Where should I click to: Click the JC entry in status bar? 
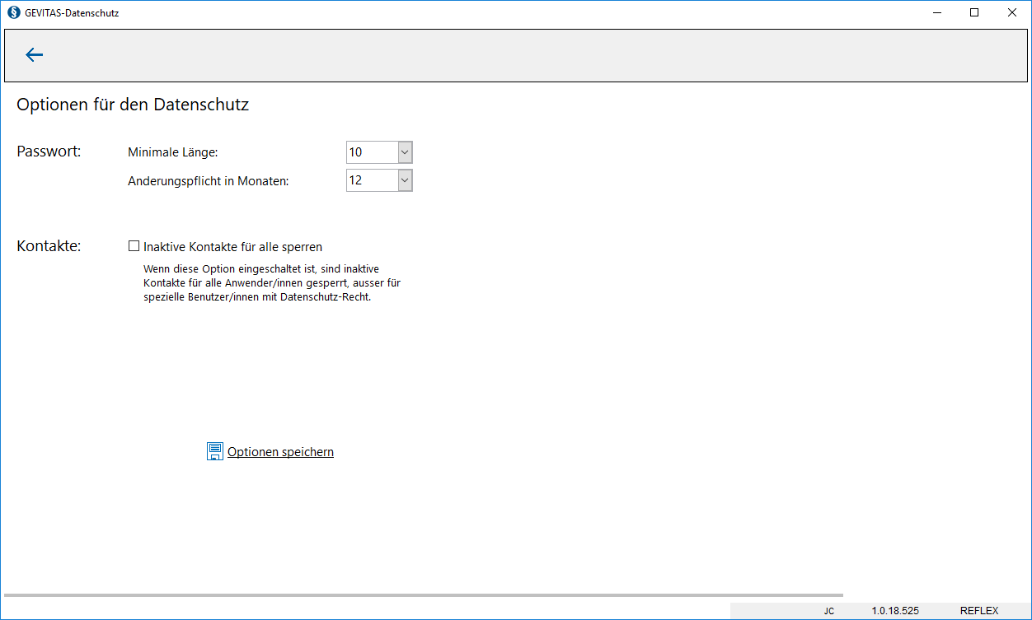click(828, 611)
